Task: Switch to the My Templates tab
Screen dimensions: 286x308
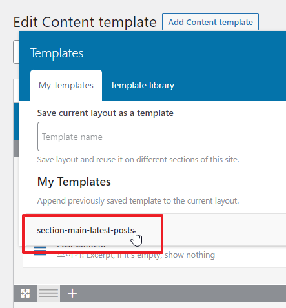Action: pyautogui.click(x=66, y=85)
